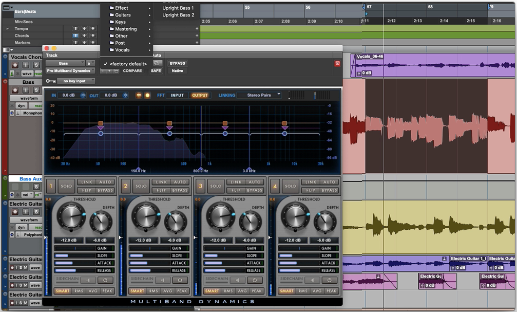Screen dimensions: 517x312
Task: Toggle band 1 SOLO button
Action: 66,186
